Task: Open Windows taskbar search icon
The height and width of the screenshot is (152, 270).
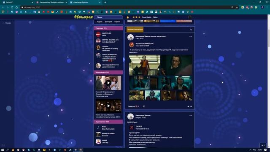Action: coord(8,150)
